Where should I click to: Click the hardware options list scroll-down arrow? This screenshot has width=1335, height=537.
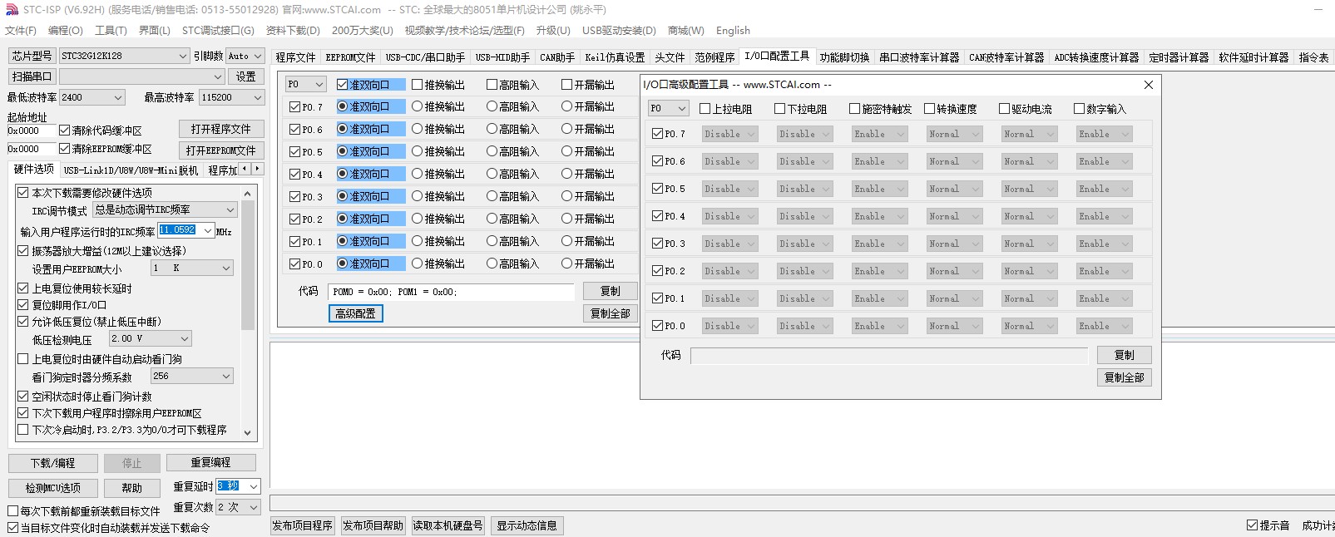247,432
